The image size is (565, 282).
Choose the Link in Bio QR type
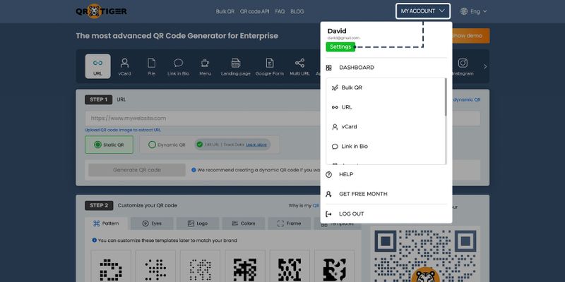point(179,67)
